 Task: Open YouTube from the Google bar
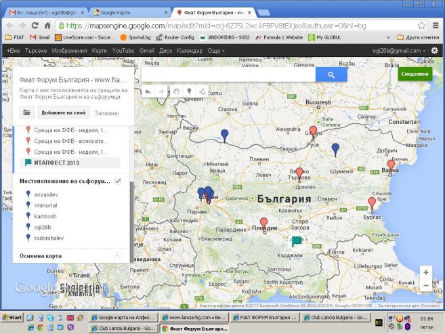pos(123,51)
